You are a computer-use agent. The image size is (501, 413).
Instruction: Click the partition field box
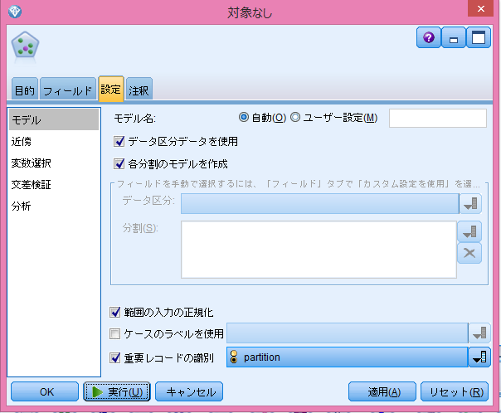coord(348,357)
